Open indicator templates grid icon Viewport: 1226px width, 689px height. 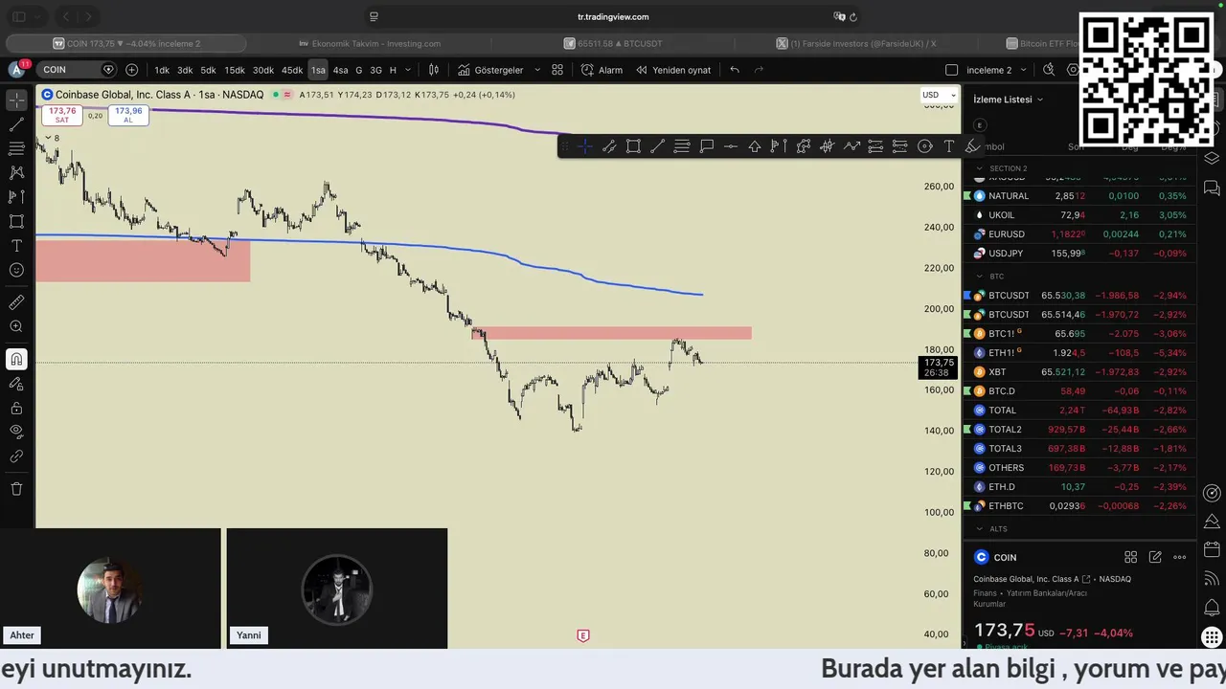point(557,70)
